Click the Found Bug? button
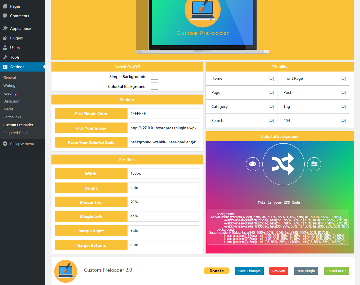Image resolution: width=360 pixels, height=285 pixels. [336, 271]
